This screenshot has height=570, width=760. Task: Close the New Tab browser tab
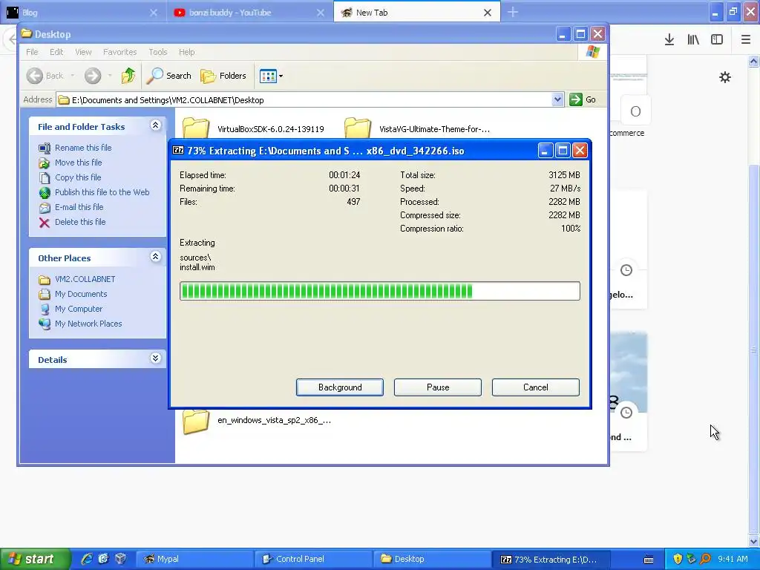488,13
